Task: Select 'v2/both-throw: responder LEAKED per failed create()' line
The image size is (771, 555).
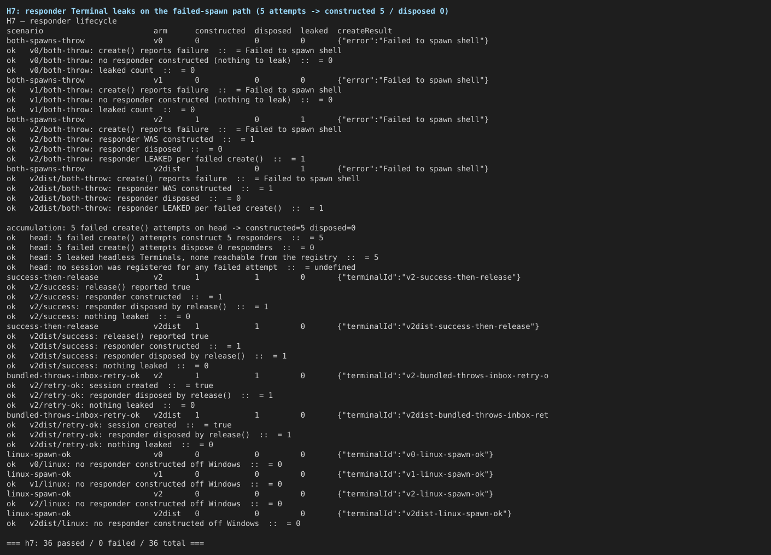Action: pyautogui.click(x=156, y=159)
